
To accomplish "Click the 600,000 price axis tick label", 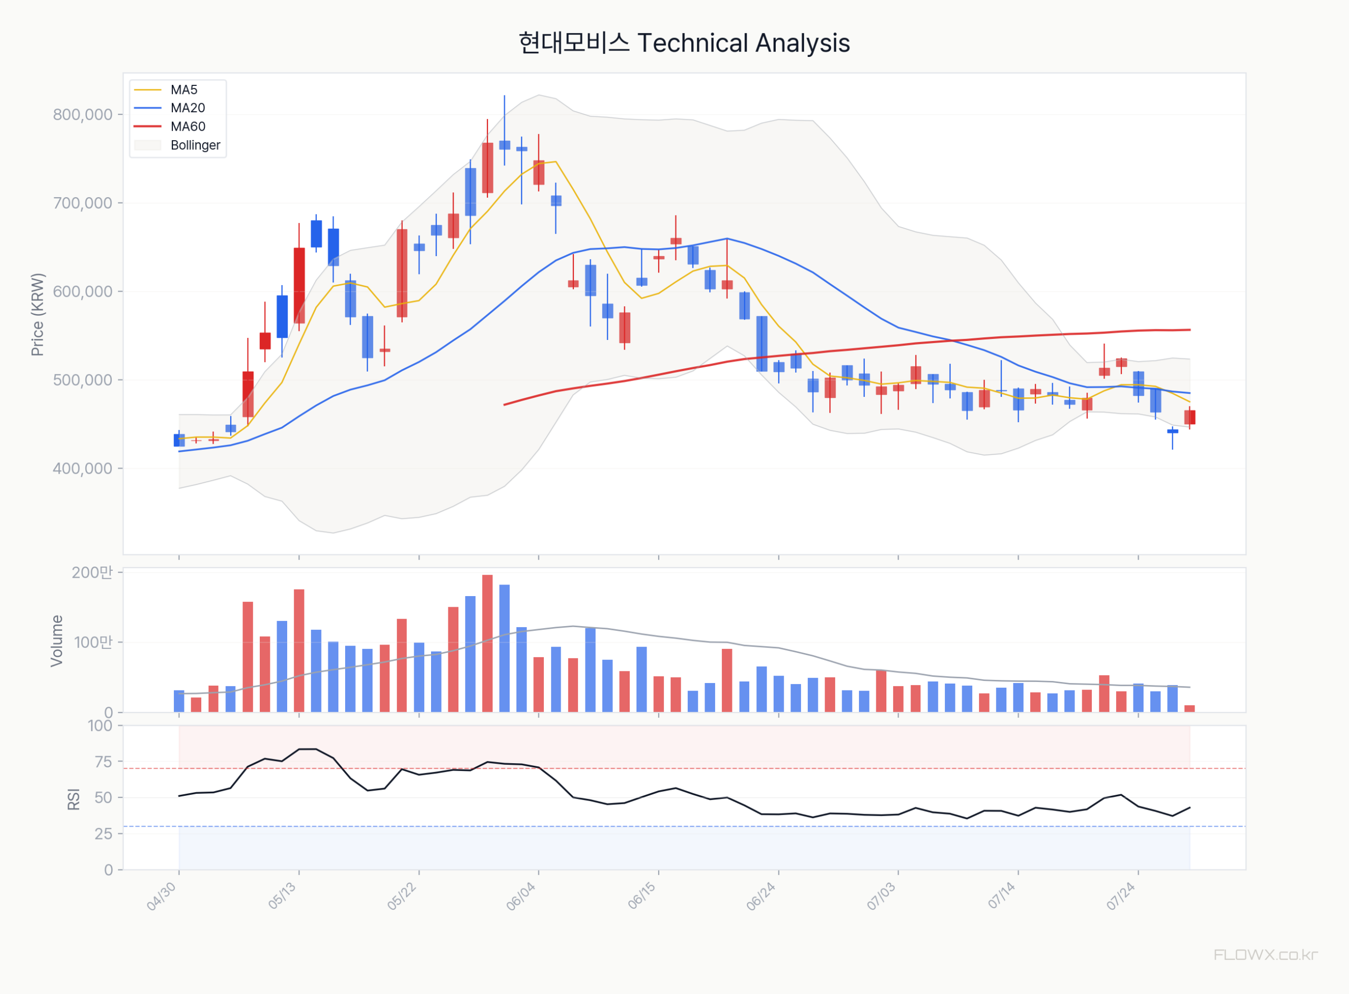I will [x=82, y=291].
